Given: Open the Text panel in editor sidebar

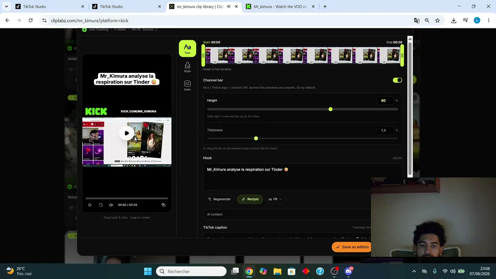Looking at the screenshot, I should (187, 48).
